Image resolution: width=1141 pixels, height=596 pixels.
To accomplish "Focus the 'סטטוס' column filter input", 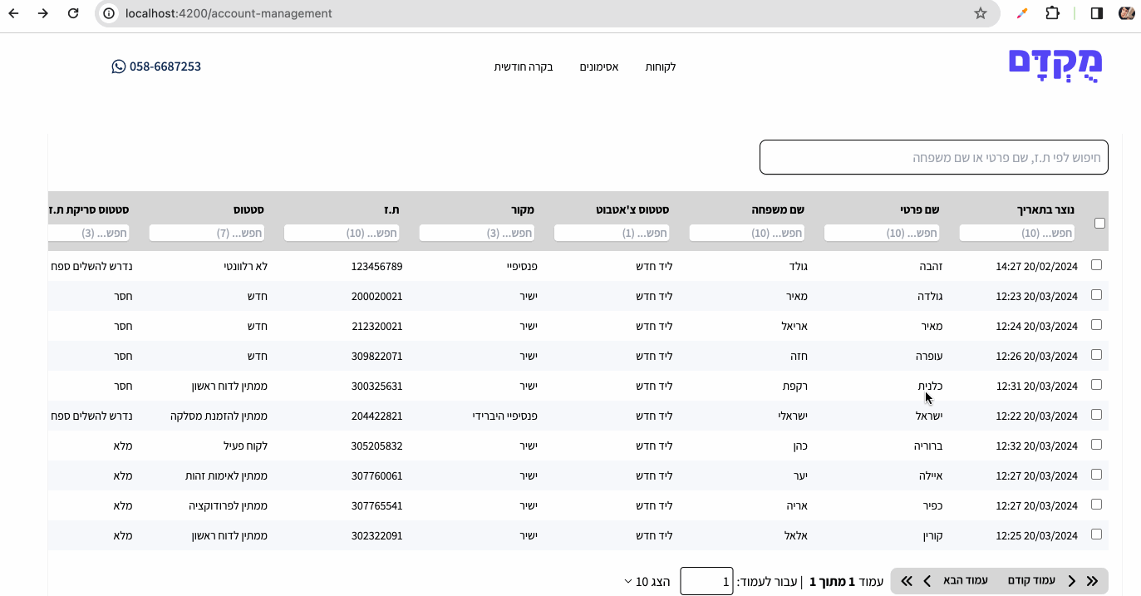I will pyautogui.click(x=206, y=234).
